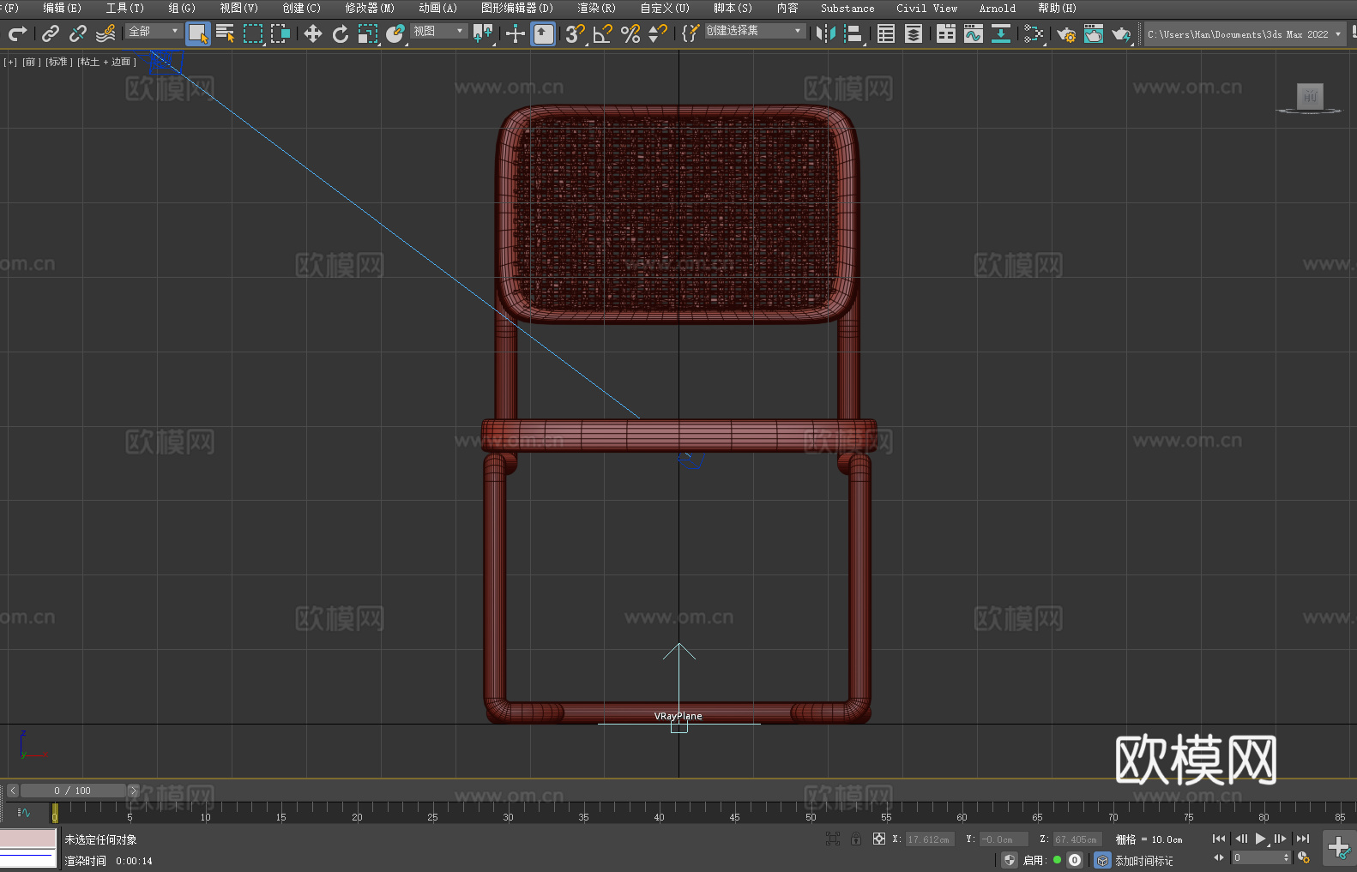The width and height of the screenshot is (1357, 872).
Task: Open reference coordinate '视图' dropdown
Action: (x=438, y=31)
